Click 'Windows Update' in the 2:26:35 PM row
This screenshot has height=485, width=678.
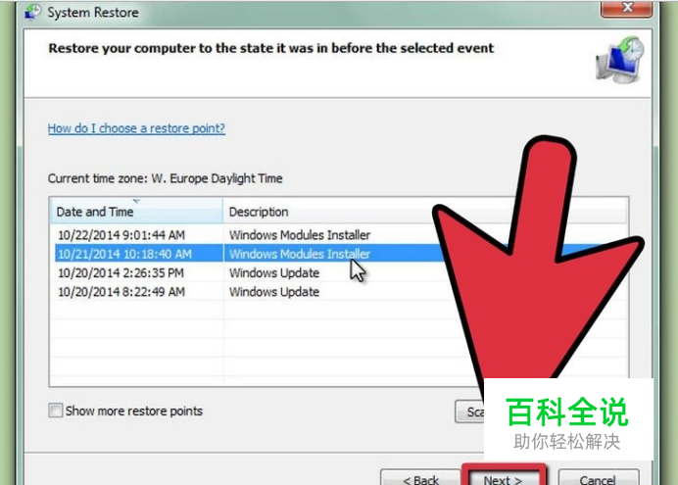(x=274, y=272)
